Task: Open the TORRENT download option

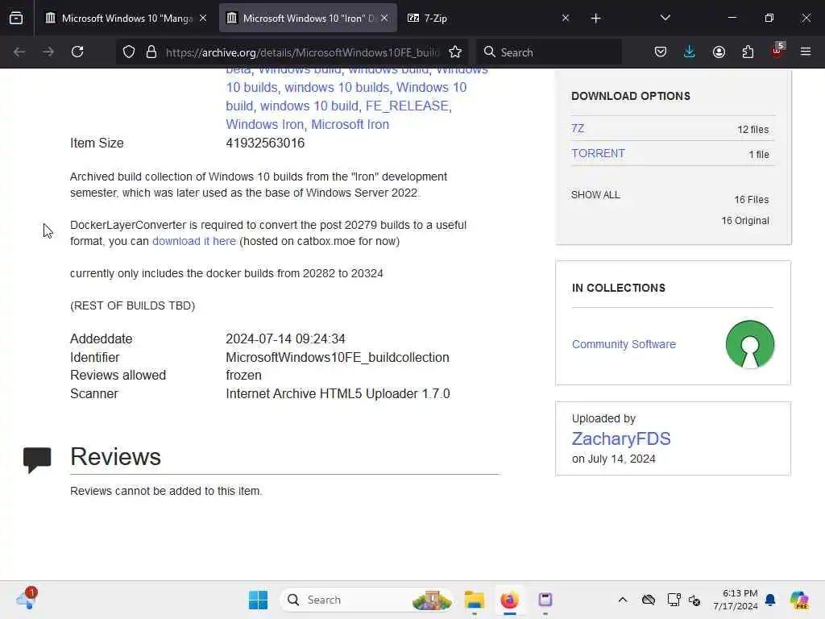Action: [x=599, y=153]
